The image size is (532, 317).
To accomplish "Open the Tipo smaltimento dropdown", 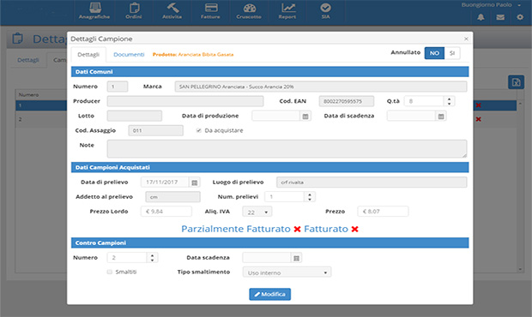I will 287,272.
